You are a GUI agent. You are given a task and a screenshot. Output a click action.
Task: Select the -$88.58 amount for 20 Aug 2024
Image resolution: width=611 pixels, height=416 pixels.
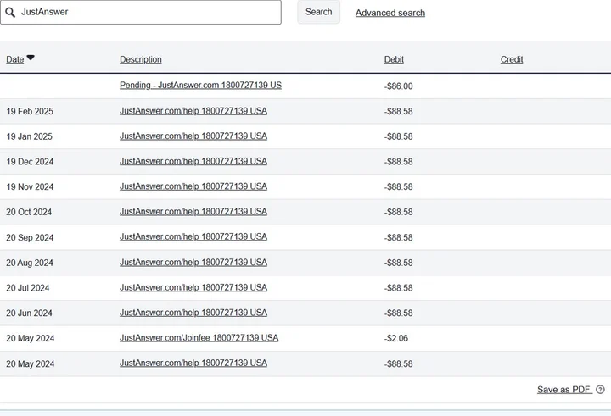398,263
